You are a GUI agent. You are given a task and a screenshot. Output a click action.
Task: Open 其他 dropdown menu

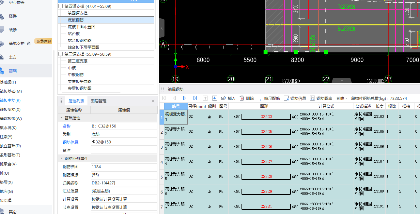pos(341,98)
